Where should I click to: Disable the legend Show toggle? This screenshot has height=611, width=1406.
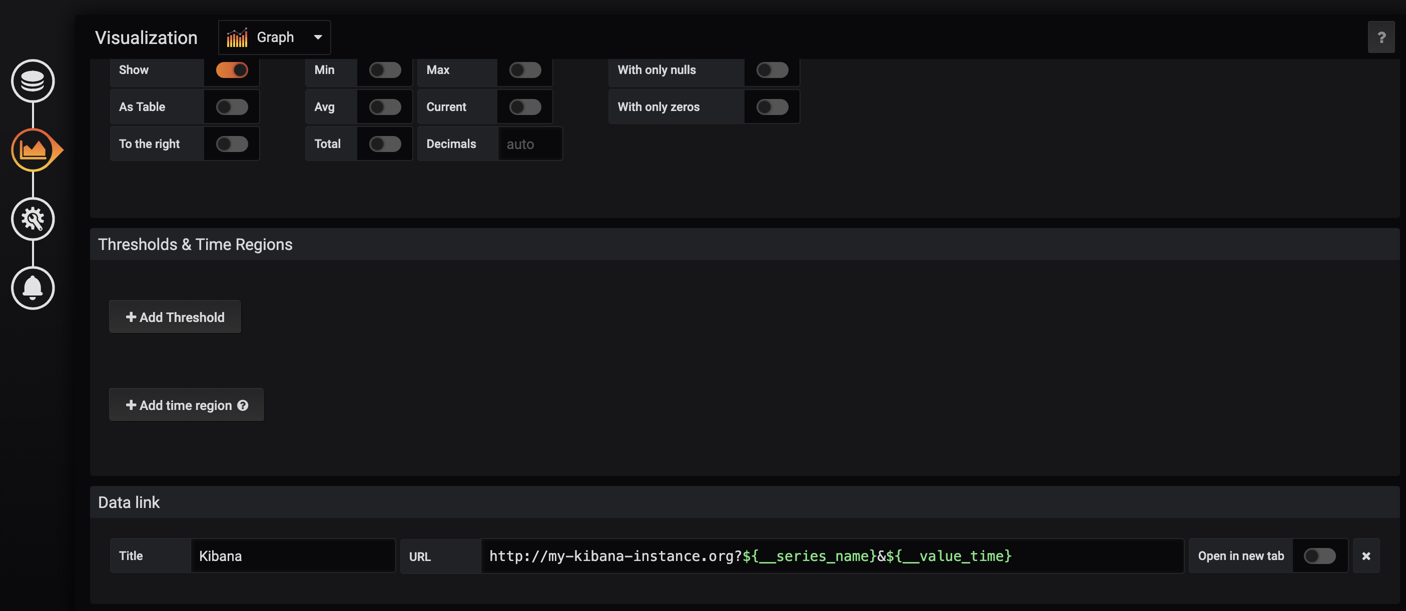click(232, 70)
